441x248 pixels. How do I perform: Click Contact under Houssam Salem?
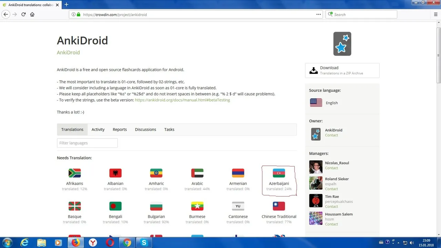(331, 224)
